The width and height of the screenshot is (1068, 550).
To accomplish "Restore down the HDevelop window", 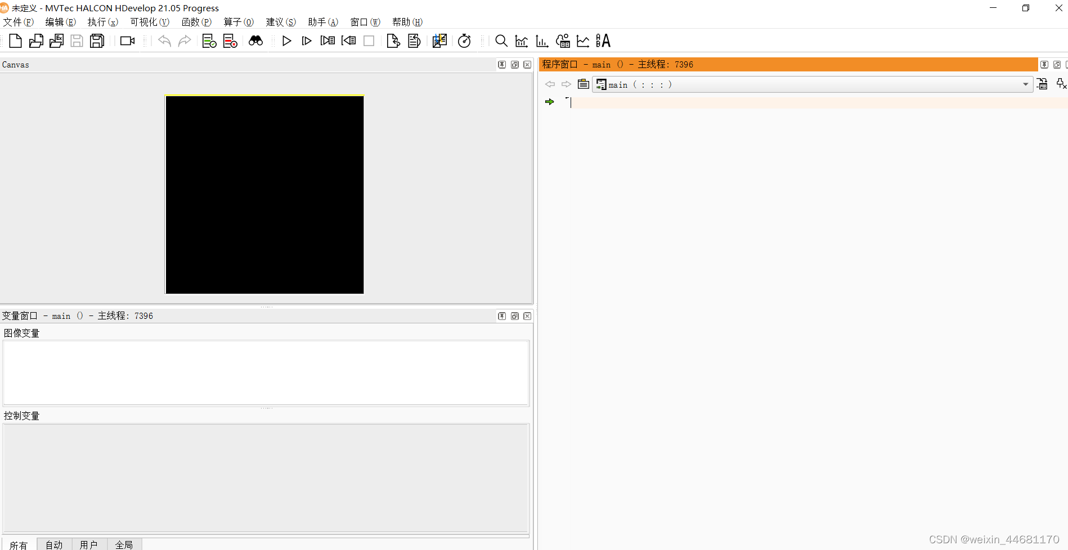I will (x=1026, y=8).
